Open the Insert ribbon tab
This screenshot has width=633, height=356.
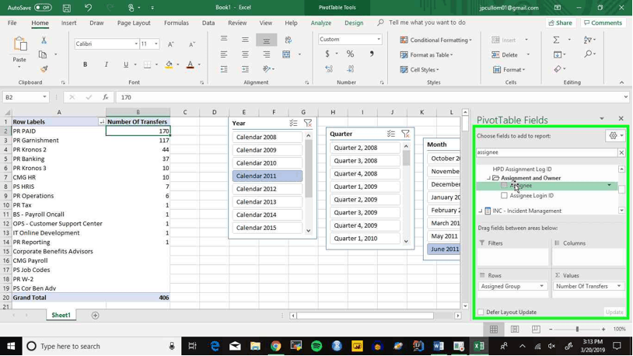[68, 23]
